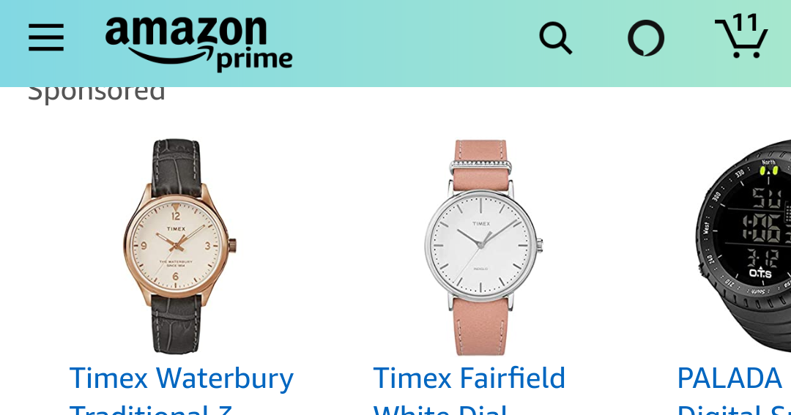
Task: Open Timex Fairfield product title link
Action: click(x=469, y=378)
